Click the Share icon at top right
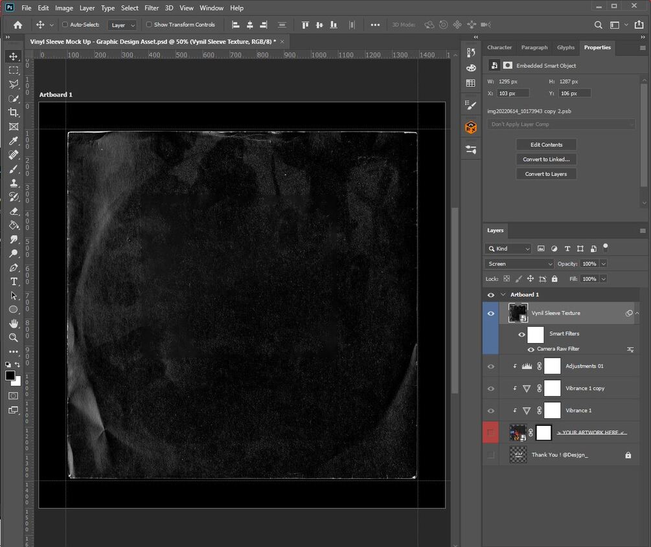Screen dimensions: 651x547 (639, 25)
